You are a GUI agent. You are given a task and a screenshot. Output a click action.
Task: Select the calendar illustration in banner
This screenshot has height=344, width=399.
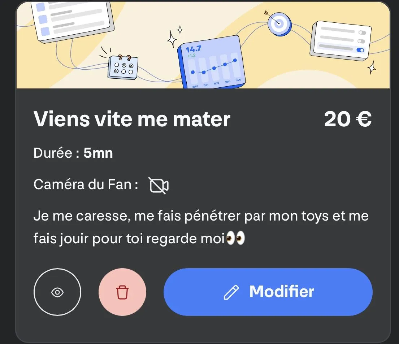[x=123, y=67]
